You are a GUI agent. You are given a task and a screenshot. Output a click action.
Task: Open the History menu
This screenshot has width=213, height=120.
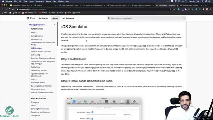pos(31,1)
